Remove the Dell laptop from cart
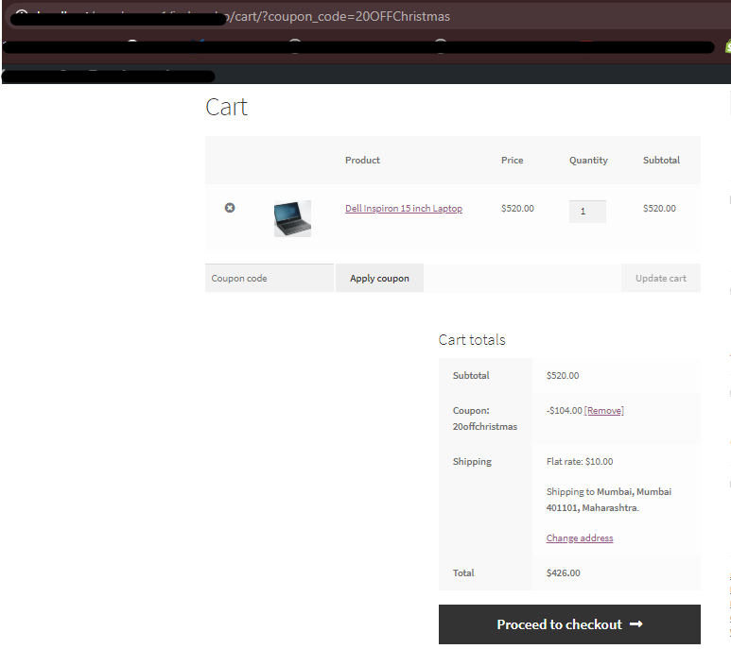The width and height of the screenshot is (731, 649). click(230, 208)
